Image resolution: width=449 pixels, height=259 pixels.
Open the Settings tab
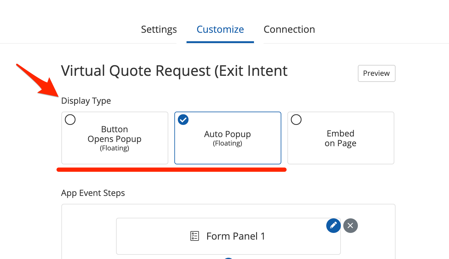point(159,29)
